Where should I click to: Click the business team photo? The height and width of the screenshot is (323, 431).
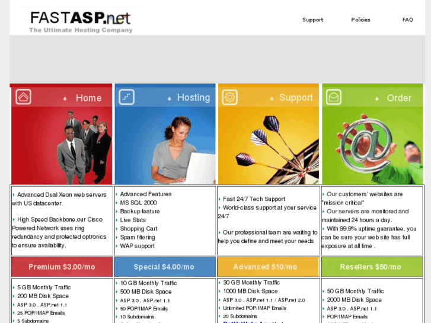[62, 145]
